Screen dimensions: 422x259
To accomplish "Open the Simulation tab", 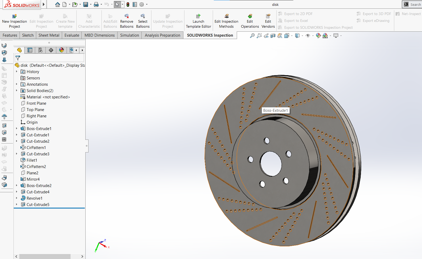I will [129, 35].
